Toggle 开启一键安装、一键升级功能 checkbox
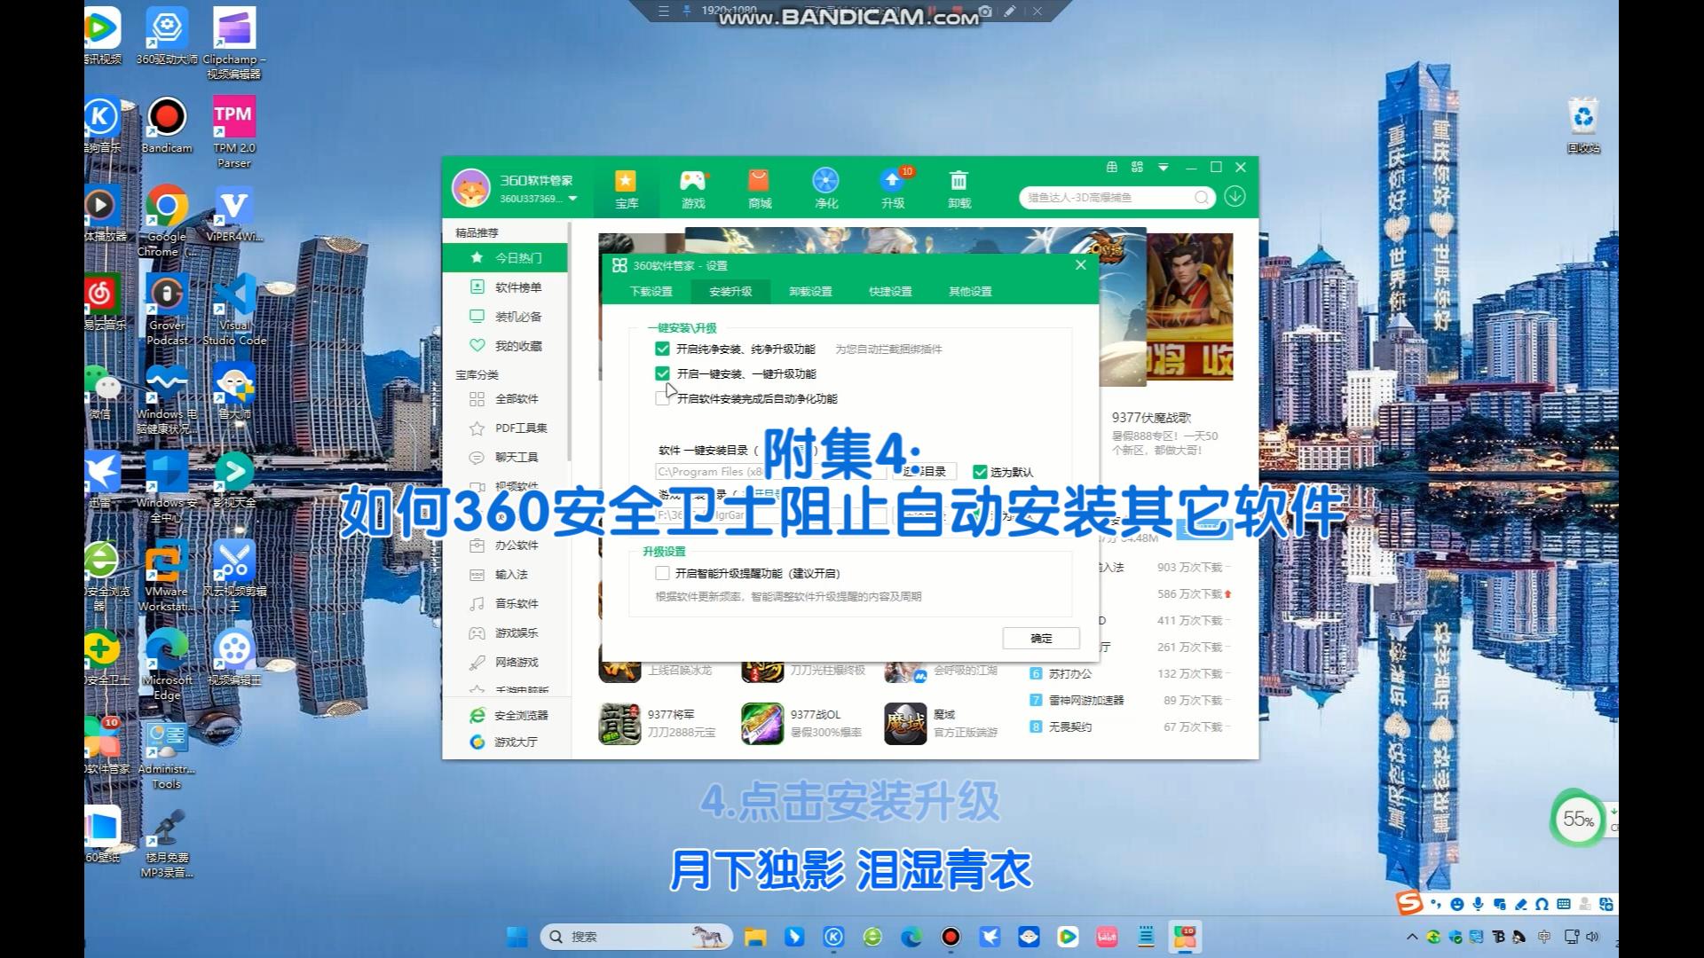The width and height of the screenshot is (1704, 958). coord(664,373)
